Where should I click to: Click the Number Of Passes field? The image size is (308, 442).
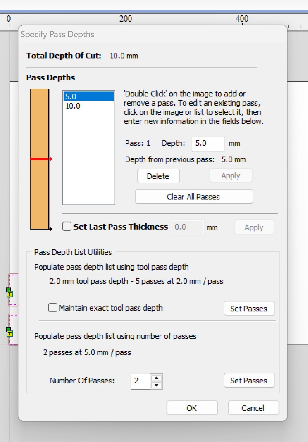pos(140,381)
